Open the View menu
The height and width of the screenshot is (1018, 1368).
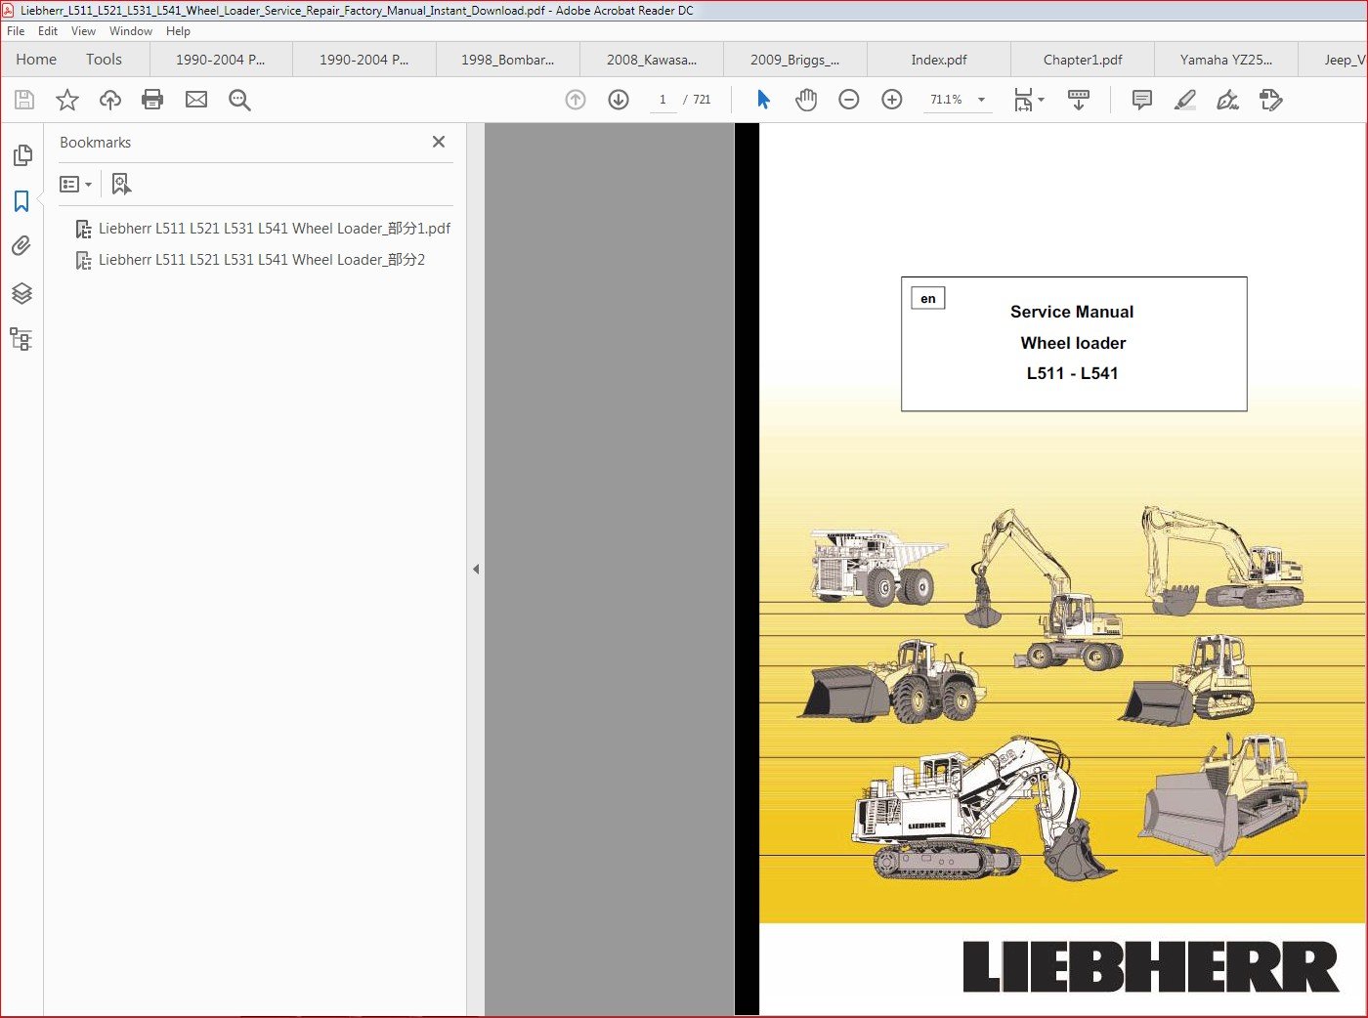[83, 31]
